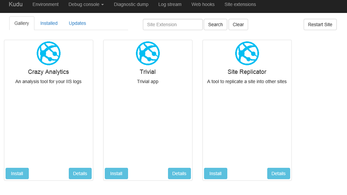Switch to the Installed tab
The width and height of the screenshot is (347, 195).
49,23
